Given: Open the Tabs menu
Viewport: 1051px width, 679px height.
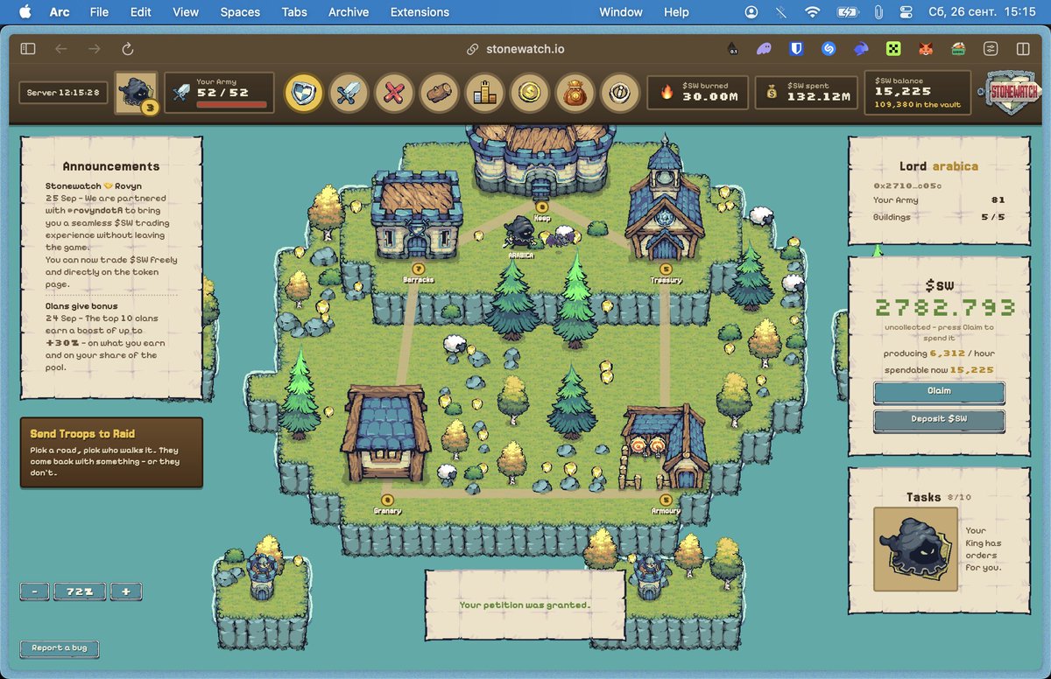Looking at the screenshot, I should click(294, 12).
